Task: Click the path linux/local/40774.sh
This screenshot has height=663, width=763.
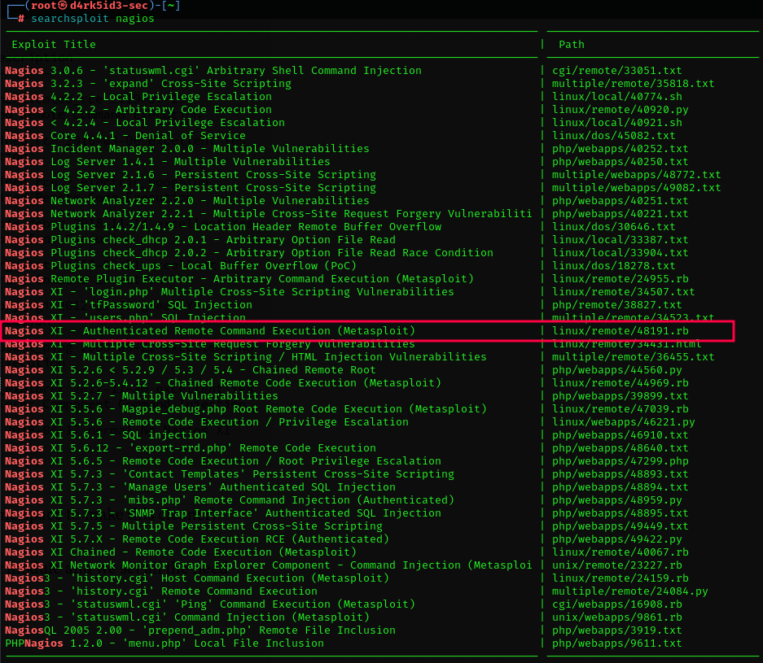Action: pos(616,97)
